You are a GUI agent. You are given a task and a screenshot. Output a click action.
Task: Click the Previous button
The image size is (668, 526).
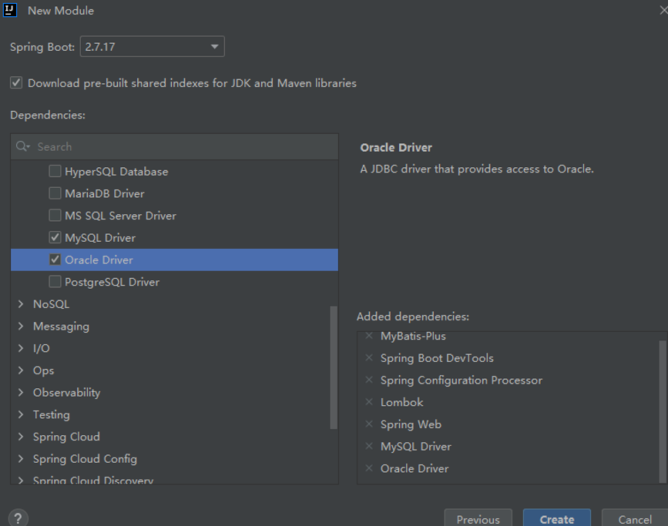pos(478,519)
